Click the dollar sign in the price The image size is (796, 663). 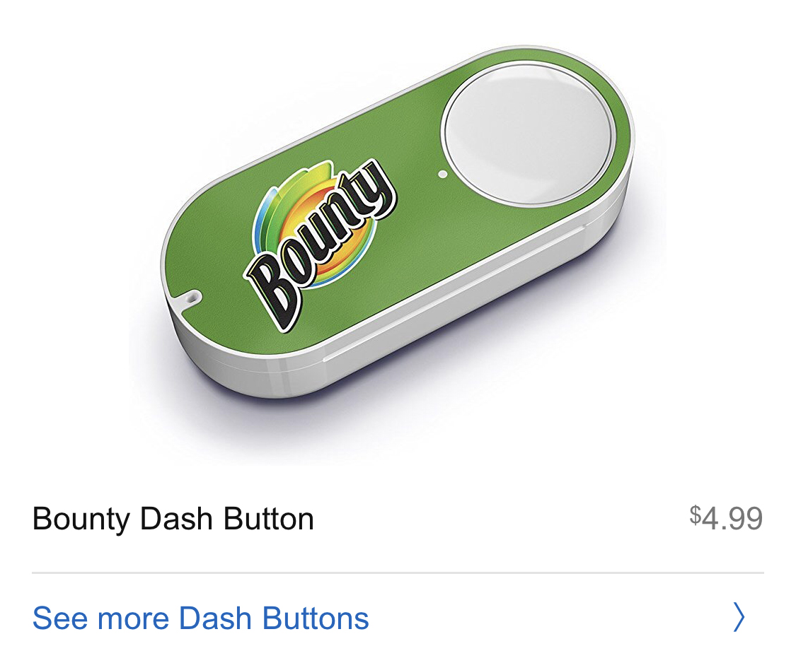(695, 515)
